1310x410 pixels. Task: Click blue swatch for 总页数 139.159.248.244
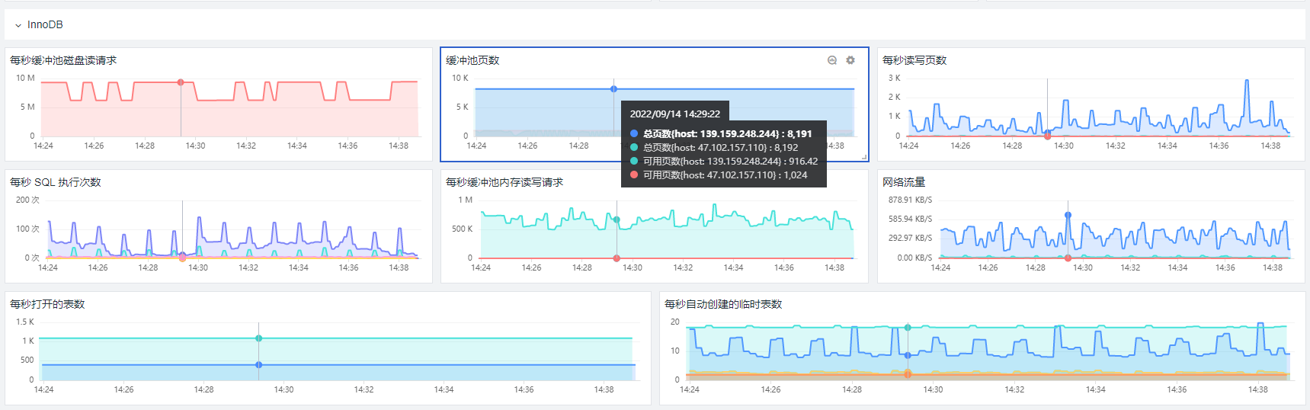click(x=634, y=134)
